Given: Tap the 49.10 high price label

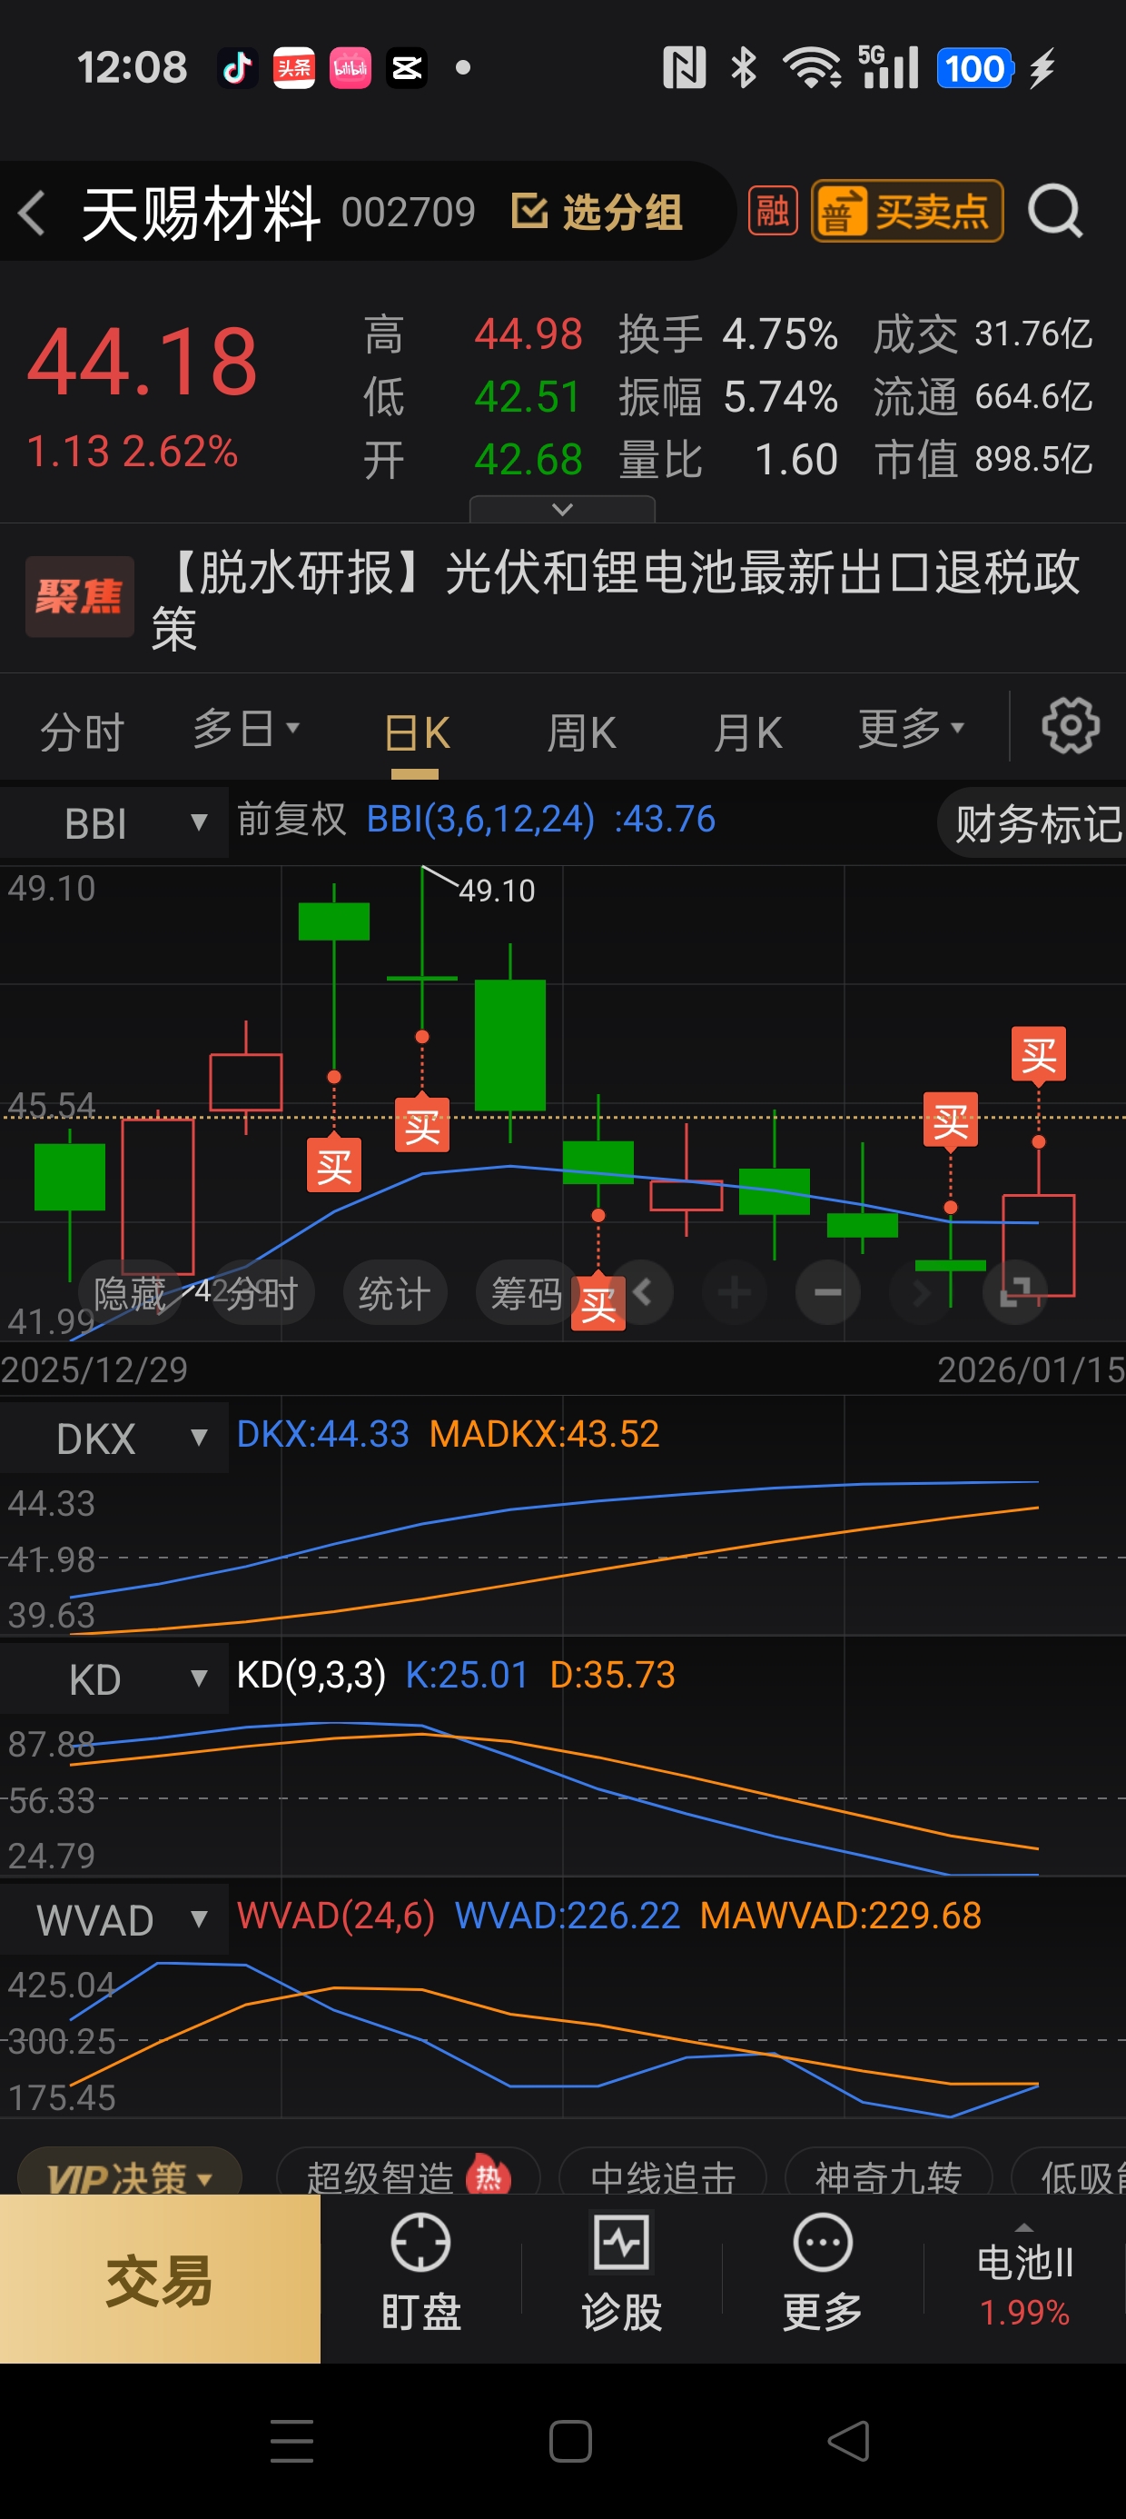Looking at the screenshot, I should point(498,890).
